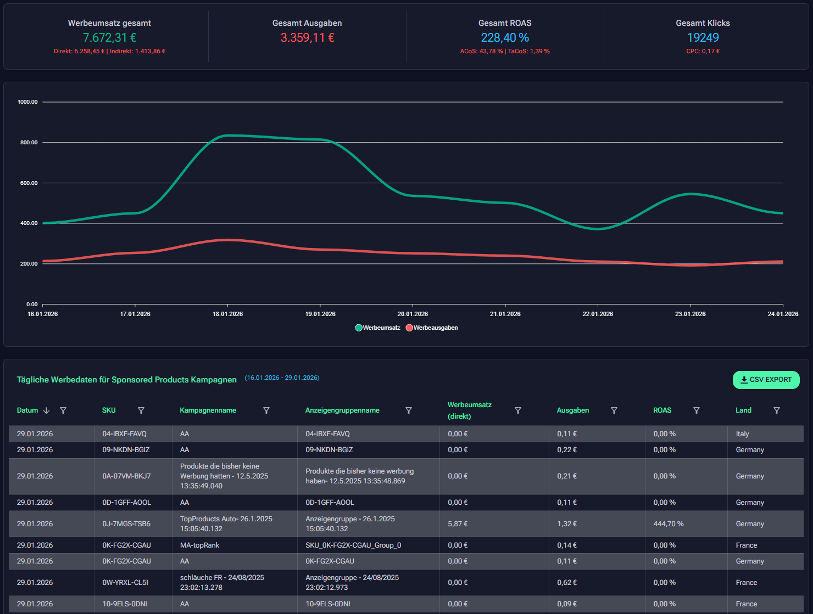Image resolution: width=813 pixels, height=614 pixels.
Task: Sort the table by the ROAS header
Action: pos(662,410)
